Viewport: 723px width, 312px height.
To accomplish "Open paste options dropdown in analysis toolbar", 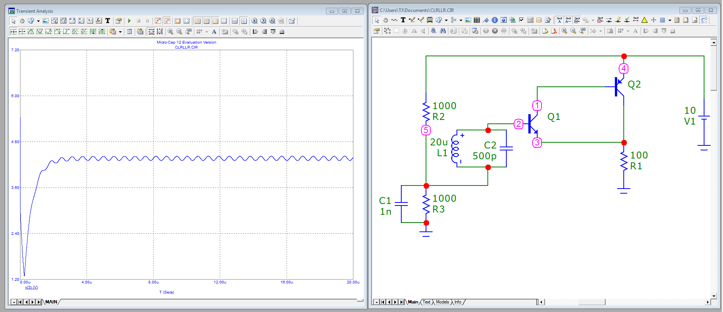I will tap(120, 32).
